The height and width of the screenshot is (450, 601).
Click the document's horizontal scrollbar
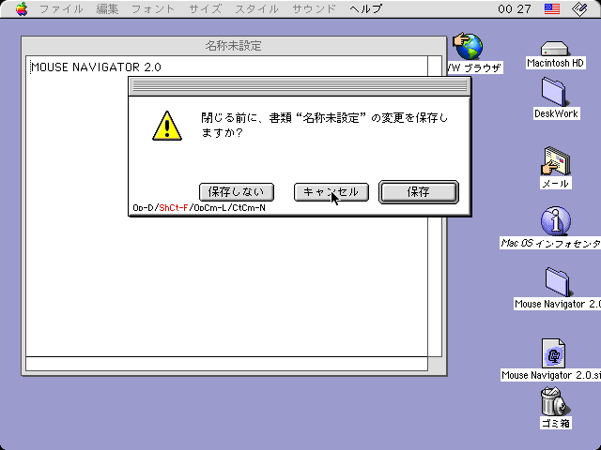point(226,364)
